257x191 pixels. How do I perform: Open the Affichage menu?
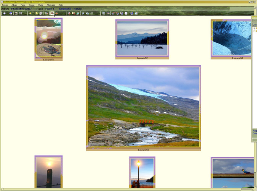coord(51,5)
